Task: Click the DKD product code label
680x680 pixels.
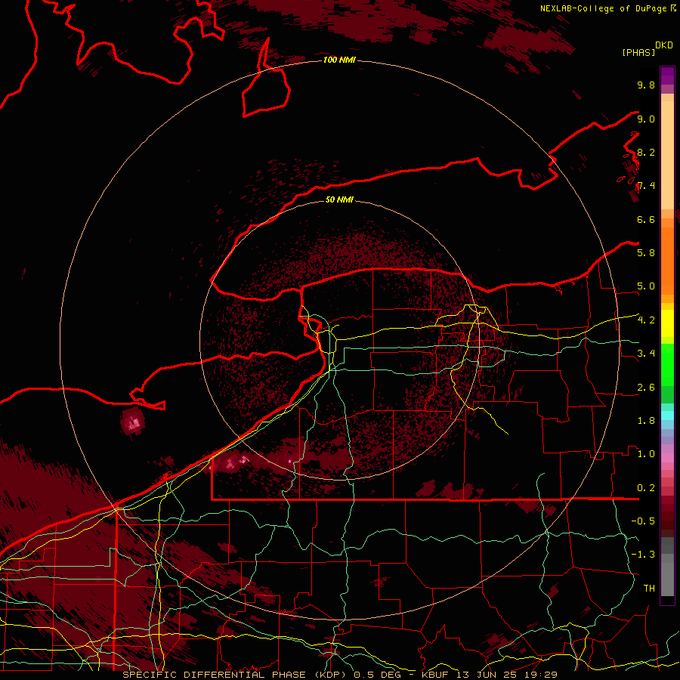Action: click(663, 45)
